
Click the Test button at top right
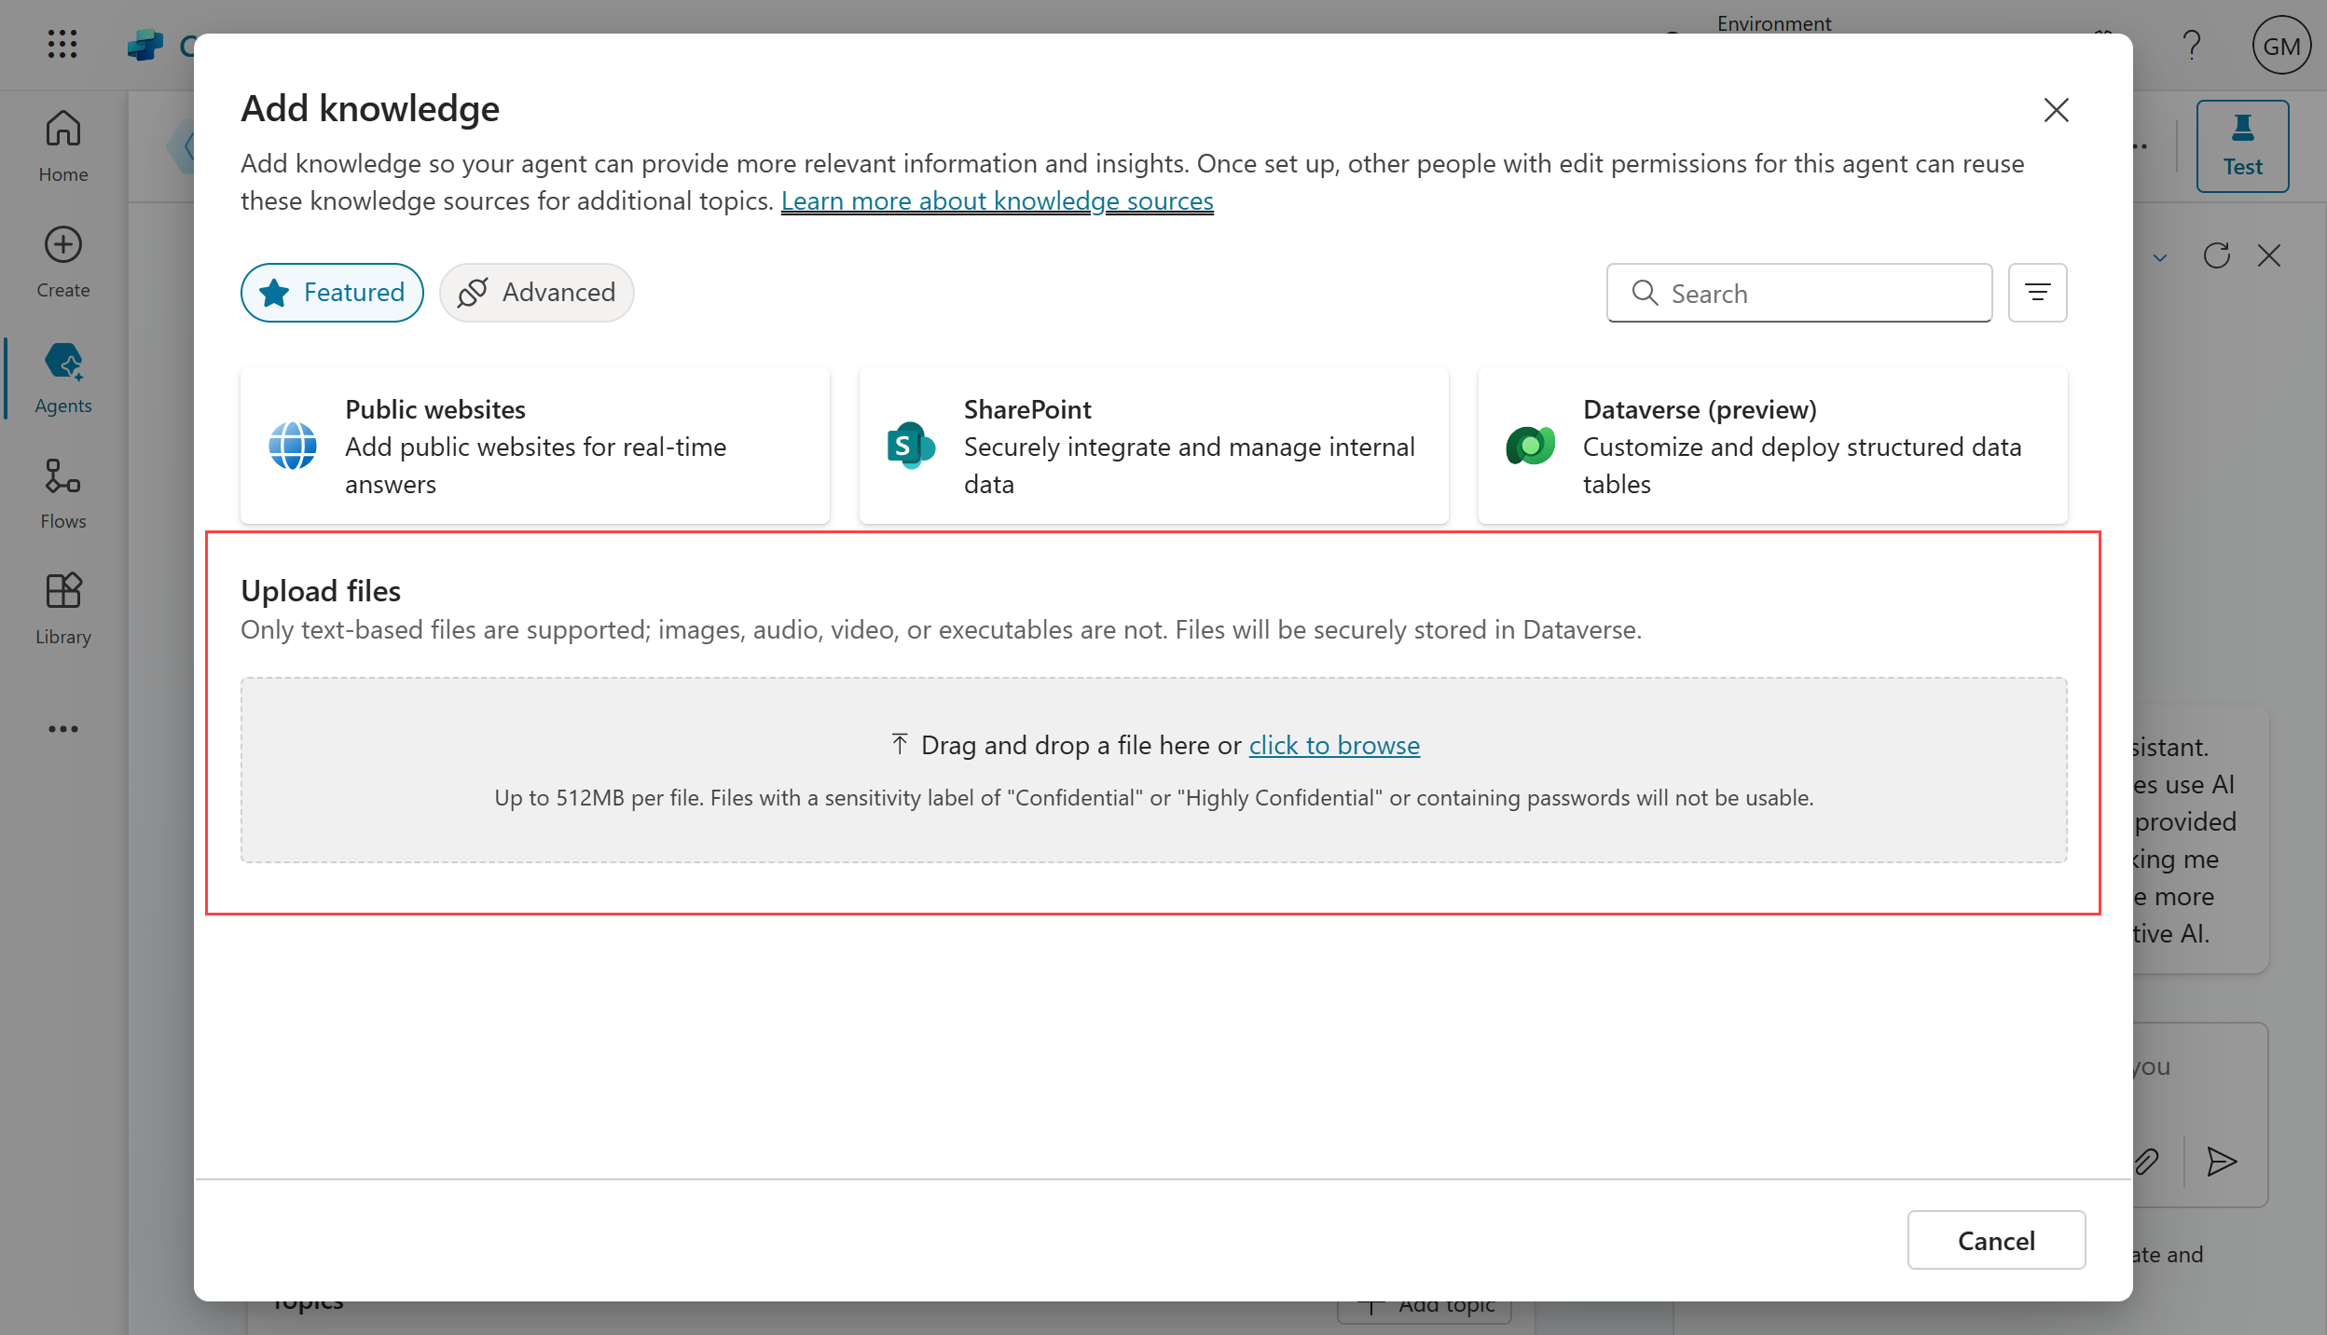pyautogui.click(x=2242, y=146)
